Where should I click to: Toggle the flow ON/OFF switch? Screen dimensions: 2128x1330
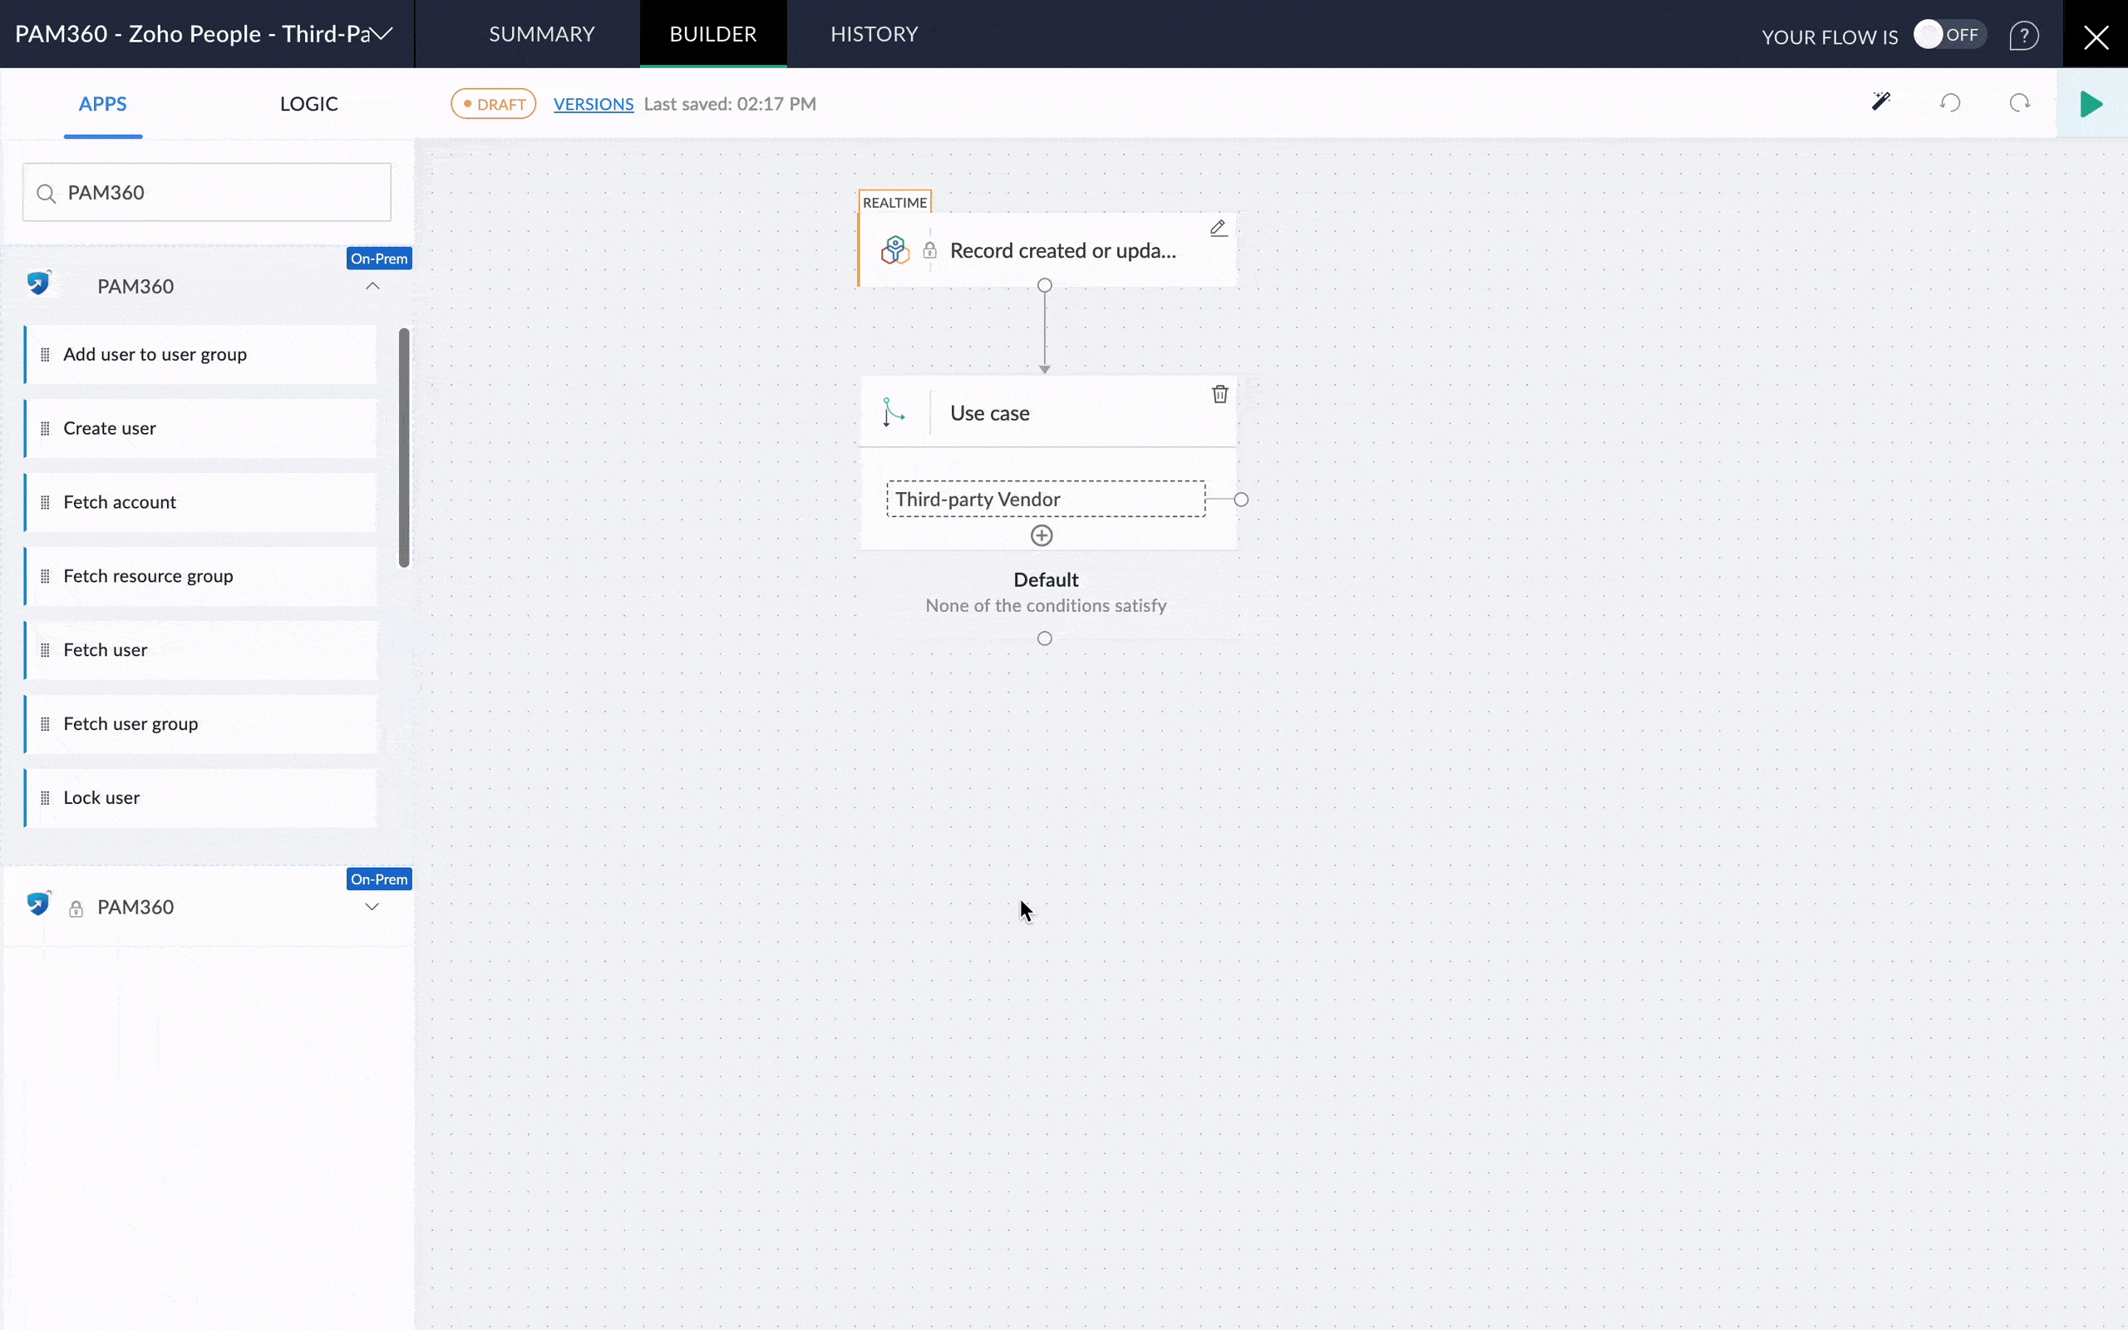click(1950, 34)
